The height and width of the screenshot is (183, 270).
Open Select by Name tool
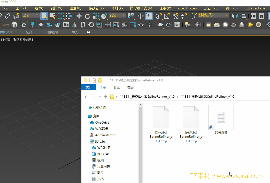[x=52, y=16]
